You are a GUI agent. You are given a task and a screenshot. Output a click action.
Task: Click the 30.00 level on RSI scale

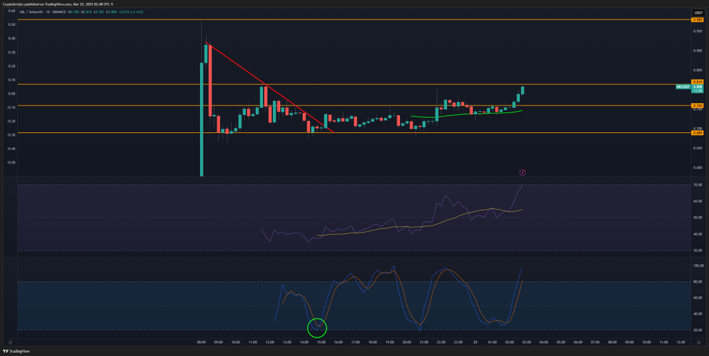tap(697, 251)
